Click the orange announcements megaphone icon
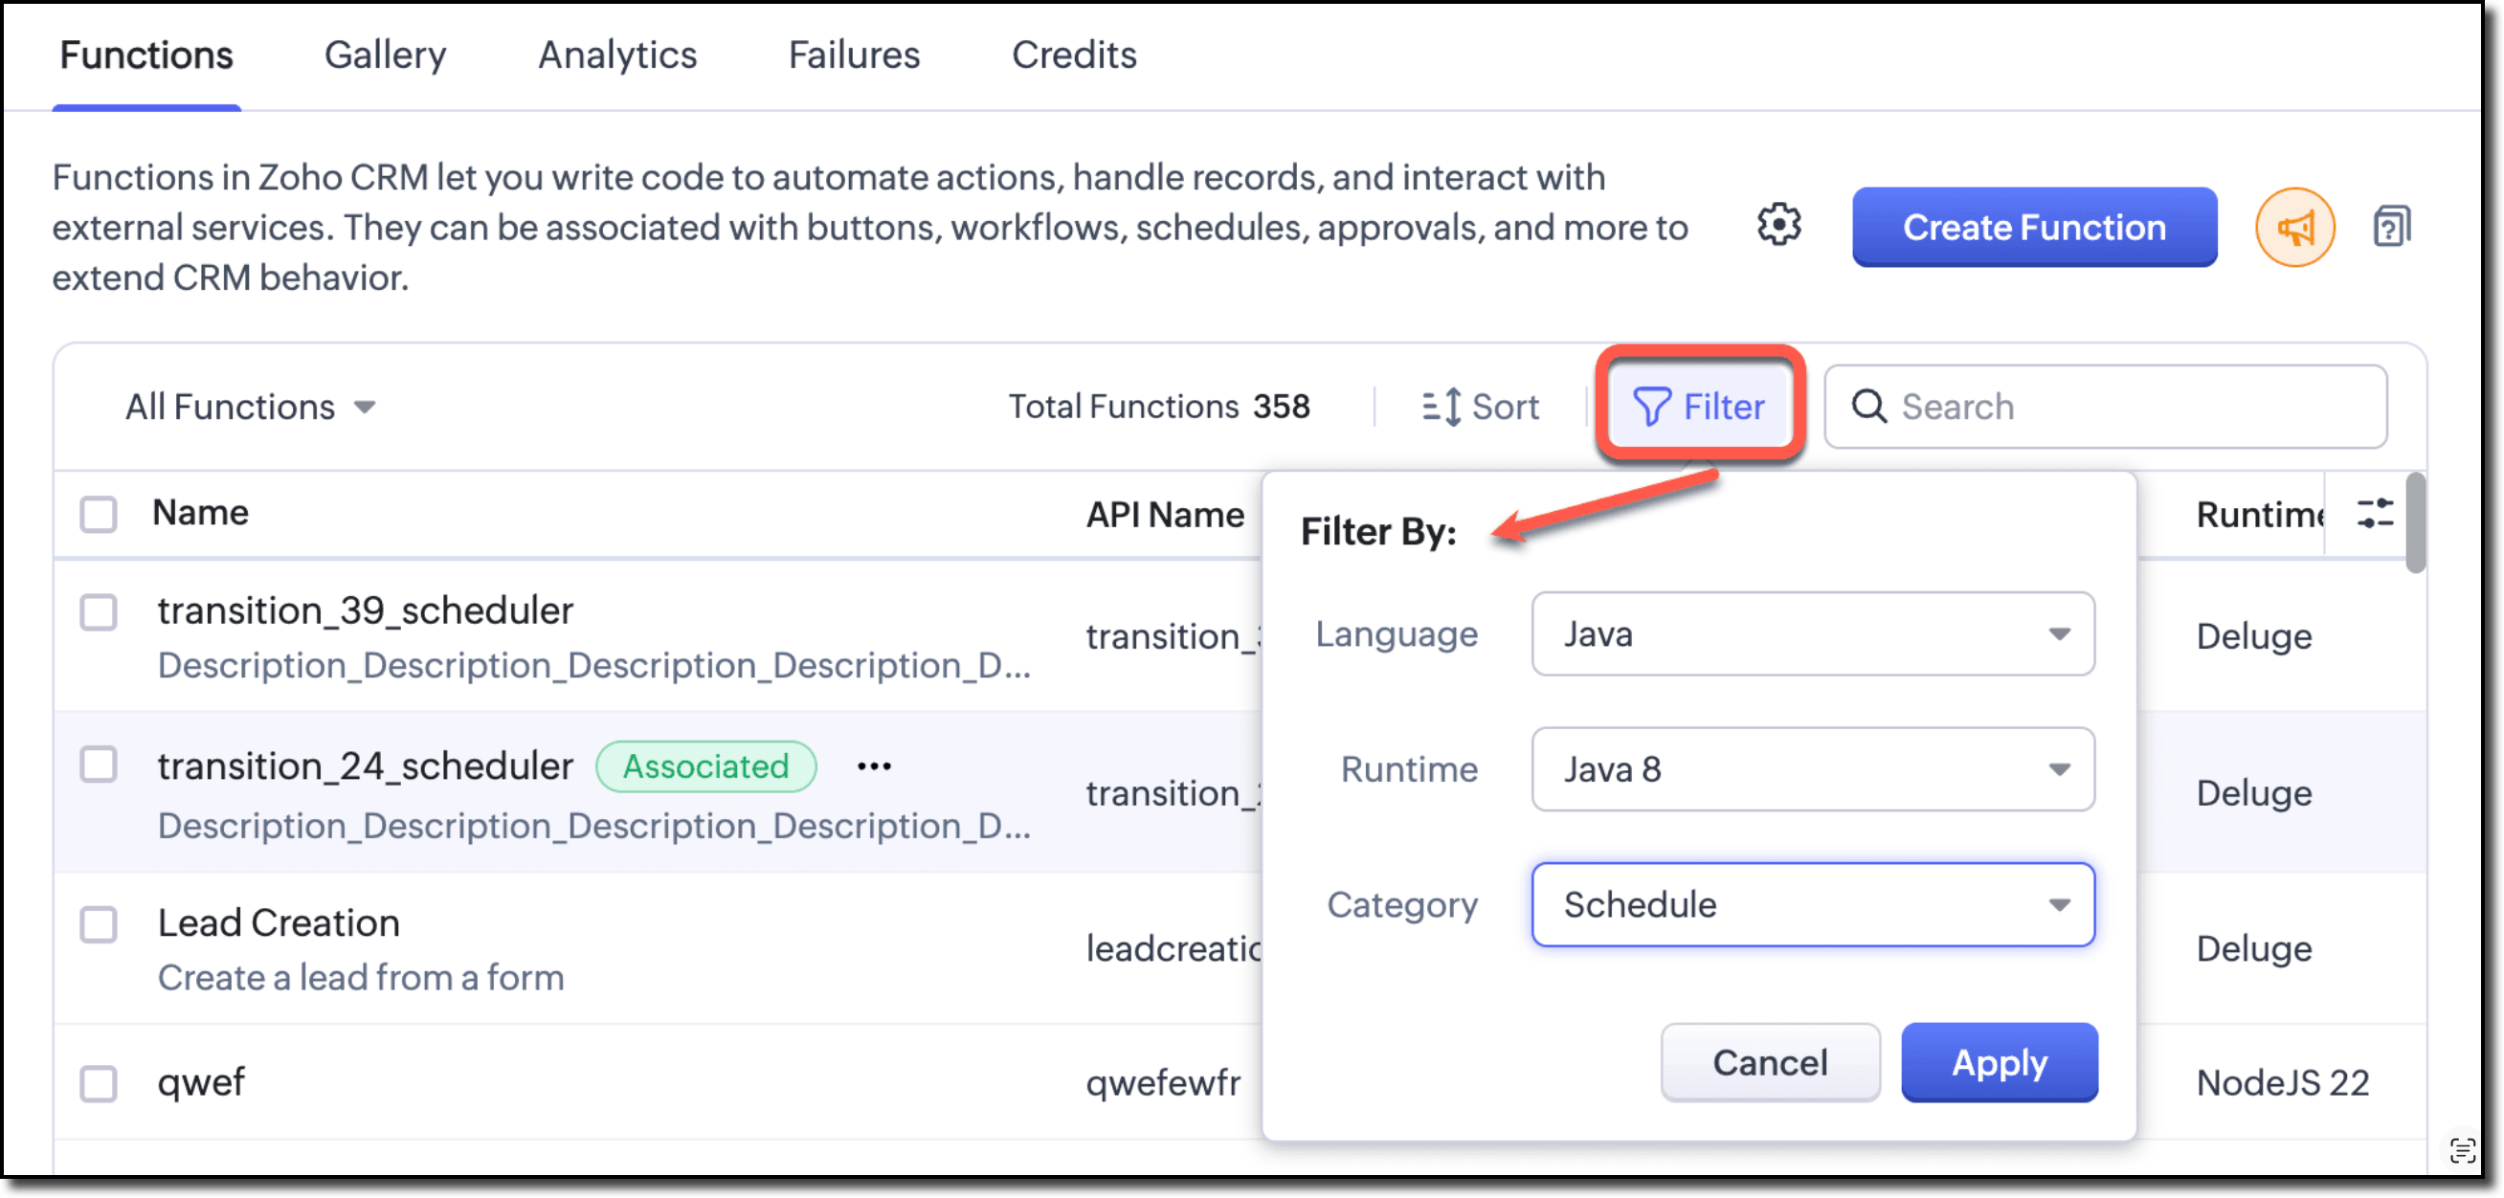2504x1198 pixels. [x=2293, y=228]
